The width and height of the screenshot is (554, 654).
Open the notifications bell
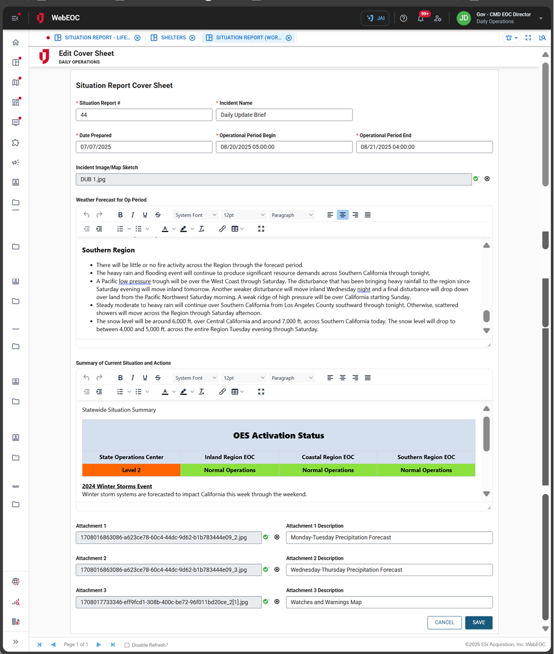click(x=420, y=18)
